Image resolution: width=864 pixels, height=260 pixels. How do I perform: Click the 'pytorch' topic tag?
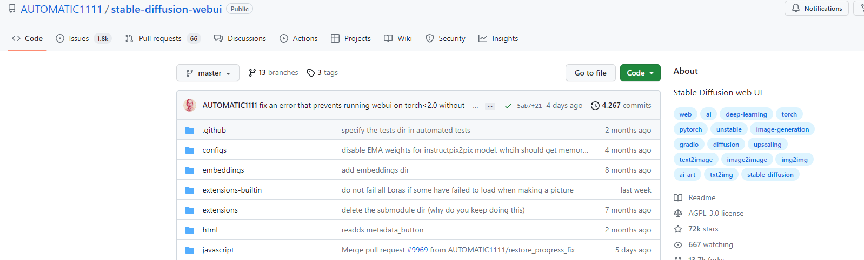coord(690,129)
